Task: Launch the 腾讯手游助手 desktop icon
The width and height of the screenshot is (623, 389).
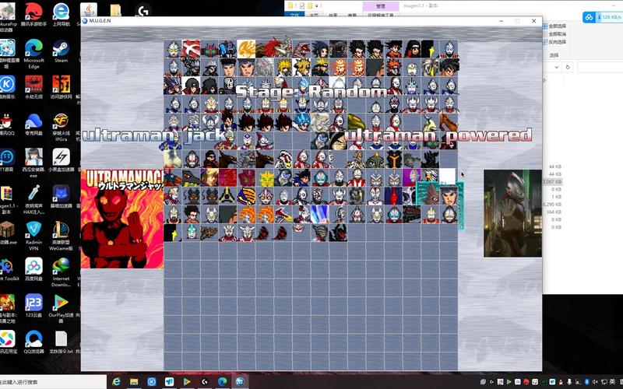Action: [33, 15]
